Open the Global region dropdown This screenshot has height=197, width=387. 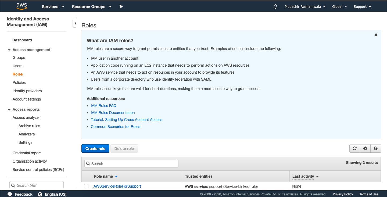click(339, 7)
